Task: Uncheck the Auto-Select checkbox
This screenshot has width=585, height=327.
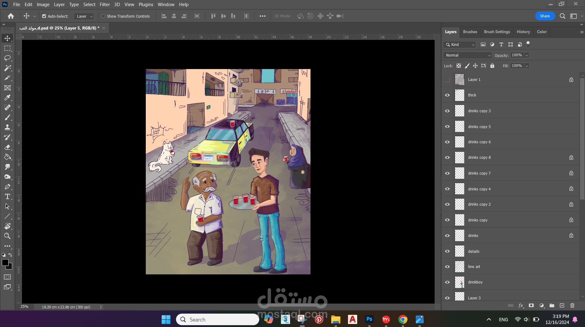Action: (x=44, y=16)
